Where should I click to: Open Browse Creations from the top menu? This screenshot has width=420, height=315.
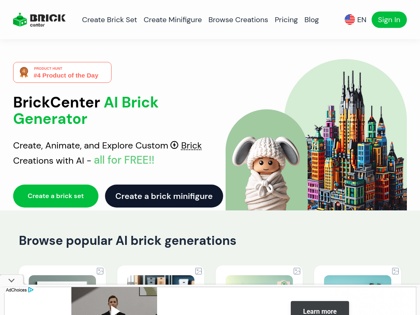pos(238,20)
